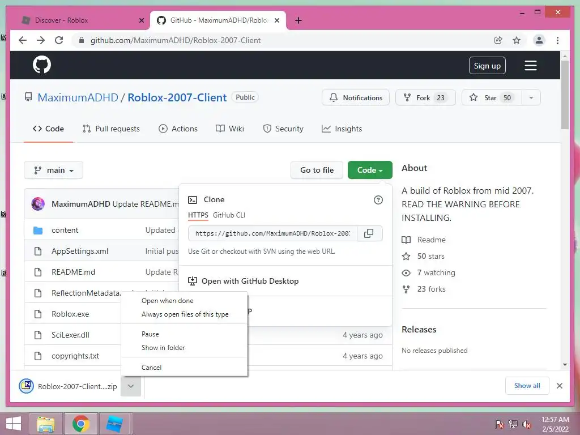Image resolution: width=580 pixels, height=435 pixels.
Task: Click the Sign up button
Action: (487, 66)
